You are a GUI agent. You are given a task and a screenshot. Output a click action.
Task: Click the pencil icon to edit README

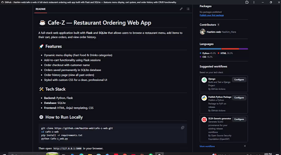click(x=181, y=9)
